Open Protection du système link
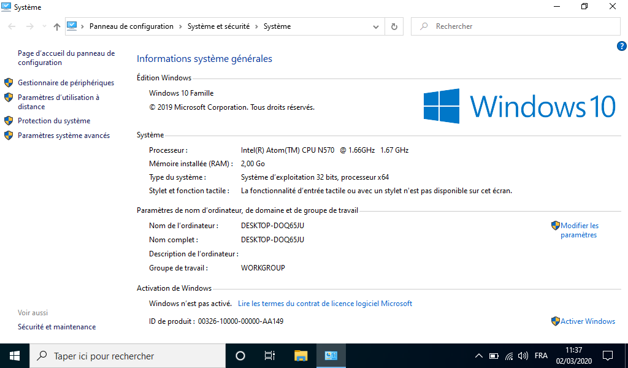The image size is (628, 368). pyautogui.click(x=54, y=121)
